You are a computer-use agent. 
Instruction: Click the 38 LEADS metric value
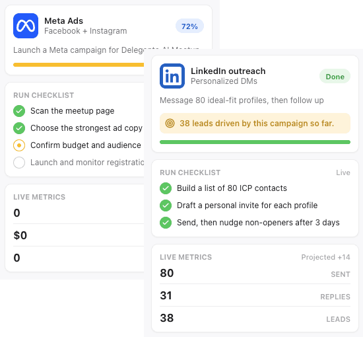[167, 318]
